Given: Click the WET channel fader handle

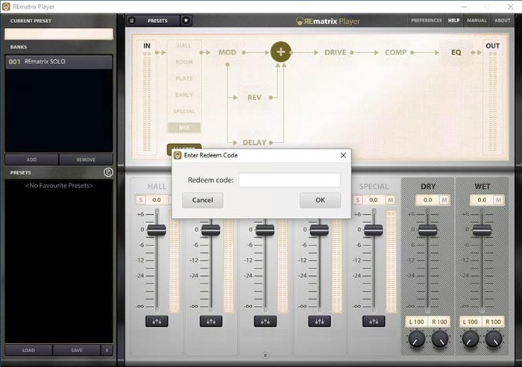Looking at the screenshot, I should pos(482,230).
